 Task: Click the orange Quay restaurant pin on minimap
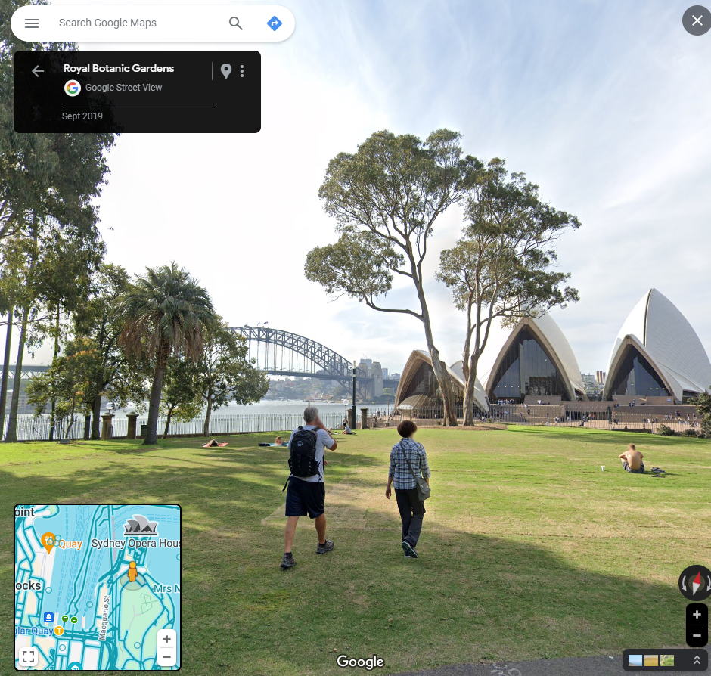[x=48, y=542]
